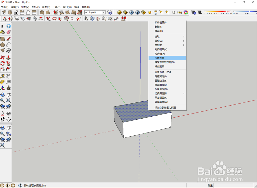
Task: Choose 删除(E) in context menu
Action: tap(167, 27)
